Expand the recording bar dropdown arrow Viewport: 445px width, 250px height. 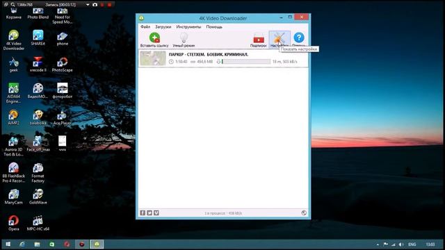click(x=88, y=5)
